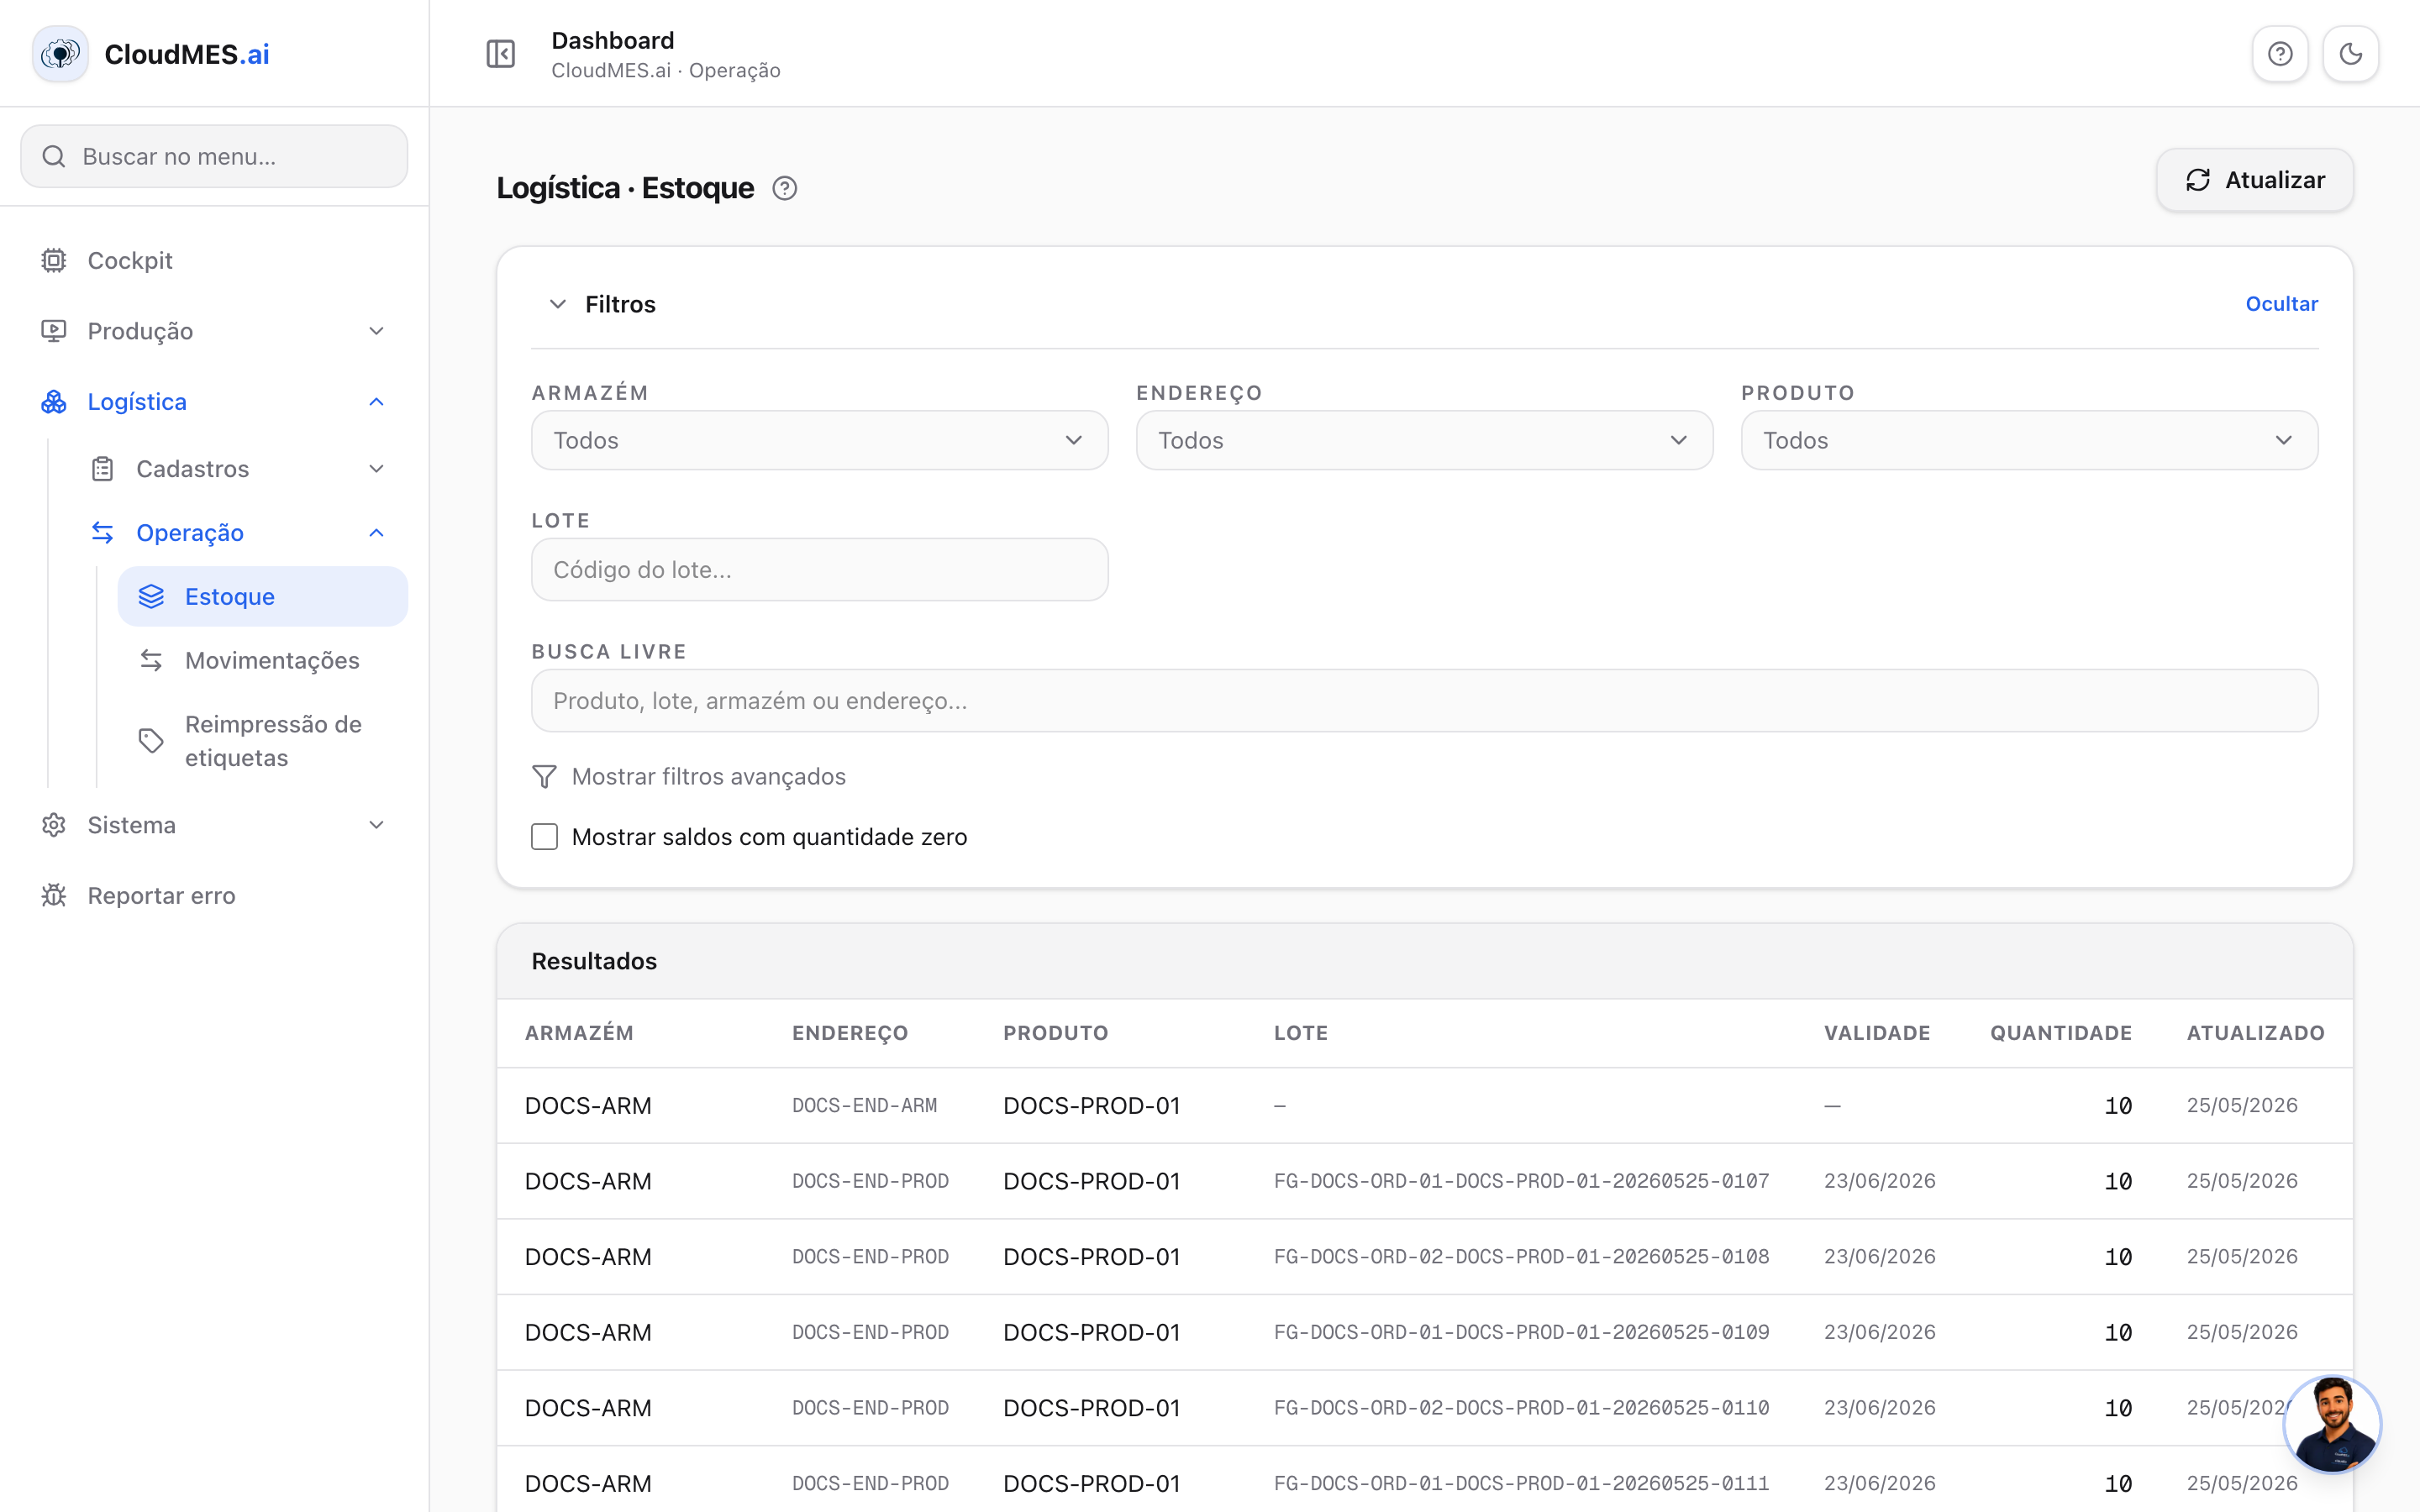Open Reportar erro menu item
This screenshot has width=2420, height=1512.
tap(214, 895)
